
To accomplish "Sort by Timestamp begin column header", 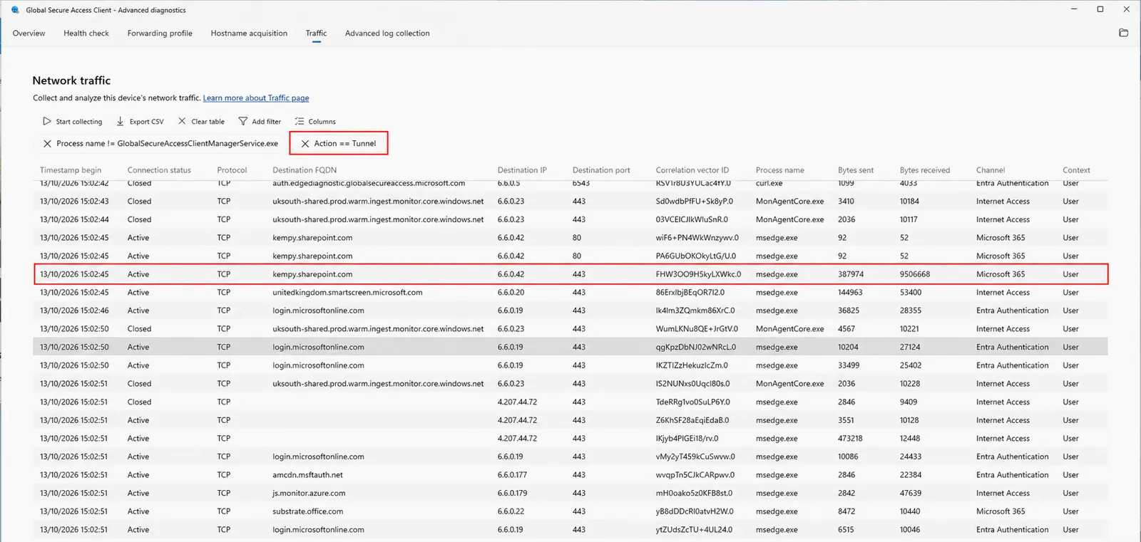I will [x=71, y=170].
